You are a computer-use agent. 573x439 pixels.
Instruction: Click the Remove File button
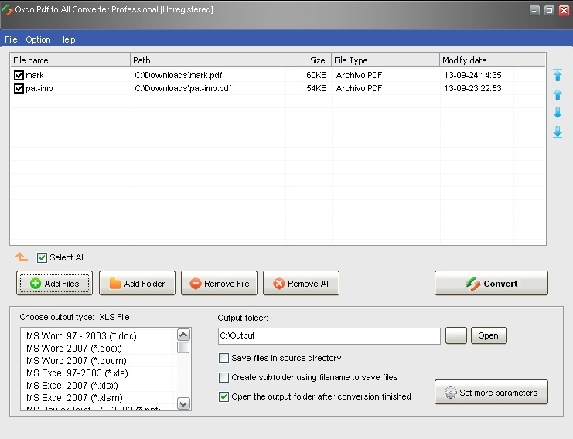click(x=220, y=283)
